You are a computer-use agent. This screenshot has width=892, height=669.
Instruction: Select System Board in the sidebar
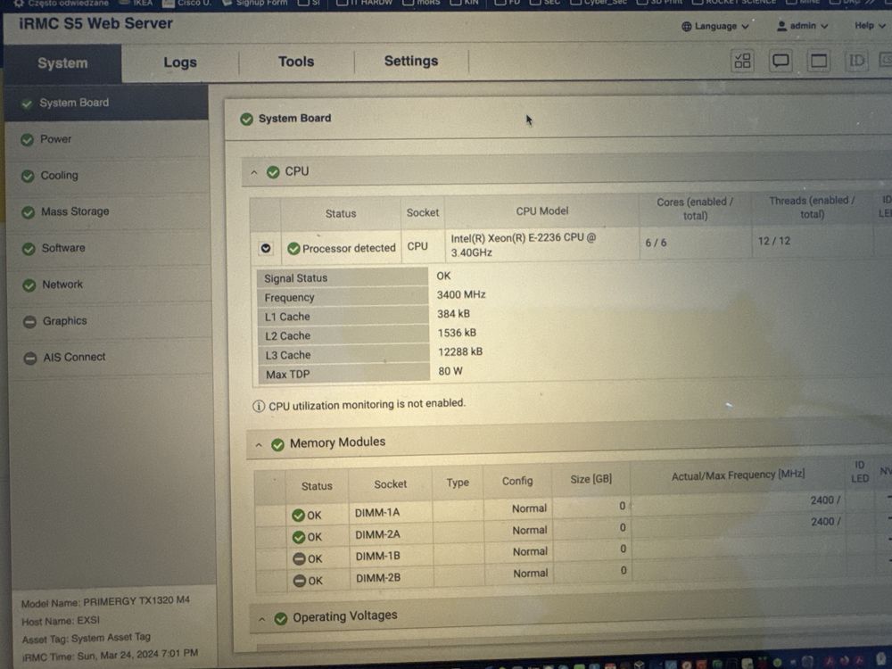click(107, 103)
